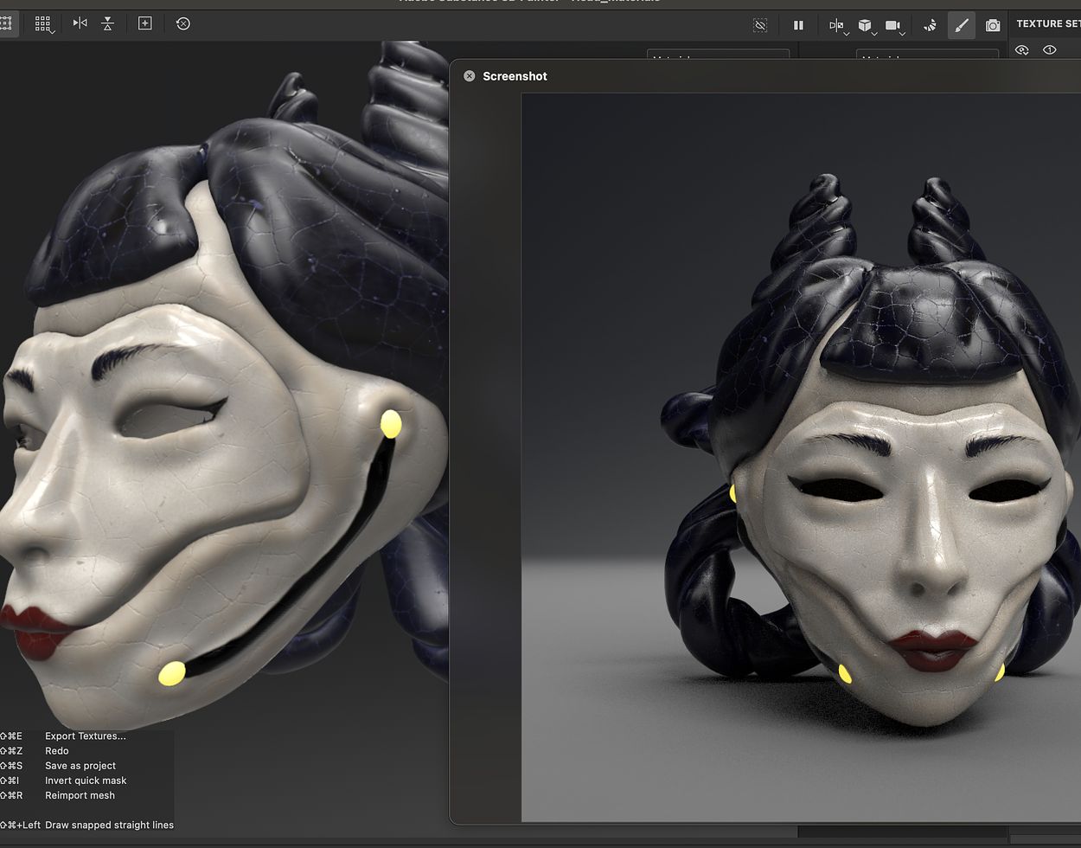
Task: Click the selection marquee tool icon
Action: pos(6,23)
